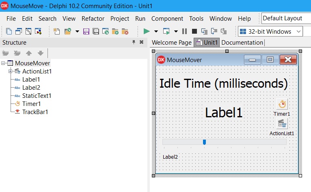Click the Step Over icon

214,31
